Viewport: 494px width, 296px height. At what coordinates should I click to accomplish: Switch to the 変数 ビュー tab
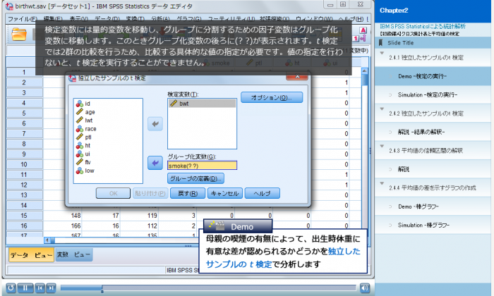click(x=73, y=254)
